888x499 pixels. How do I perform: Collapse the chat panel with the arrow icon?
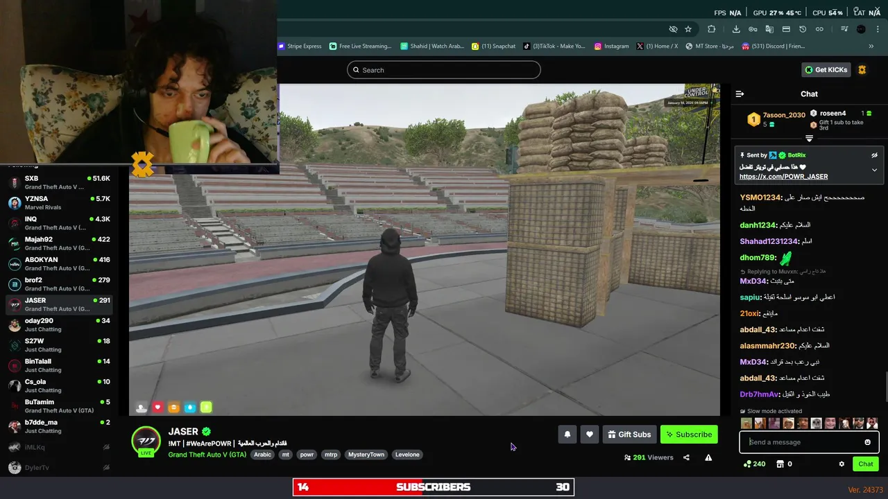coord(740,94)
